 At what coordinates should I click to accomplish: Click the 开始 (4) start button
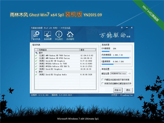click(118, 90)
